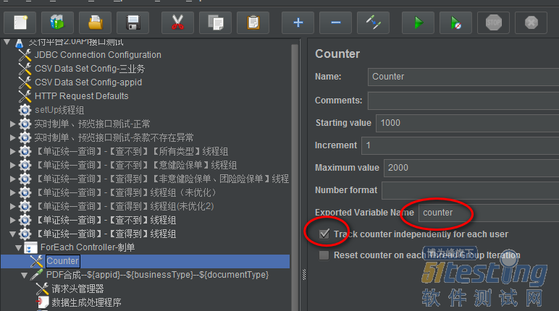The height and width of the screenshot is (311, 559).
Task: Select HTTP Request Defaults element
Action: click(x=81, y=96)
